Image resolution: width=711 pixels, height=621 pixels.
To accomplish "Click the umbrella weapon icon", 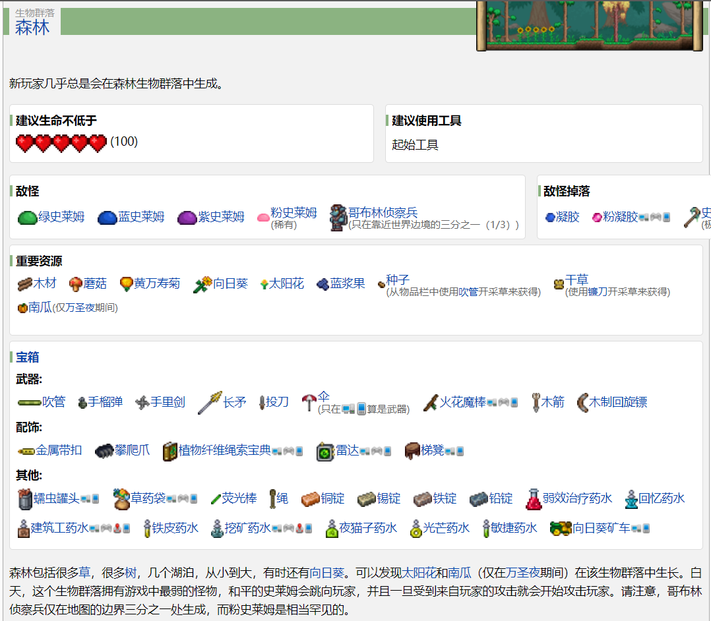I will [309, 402].
